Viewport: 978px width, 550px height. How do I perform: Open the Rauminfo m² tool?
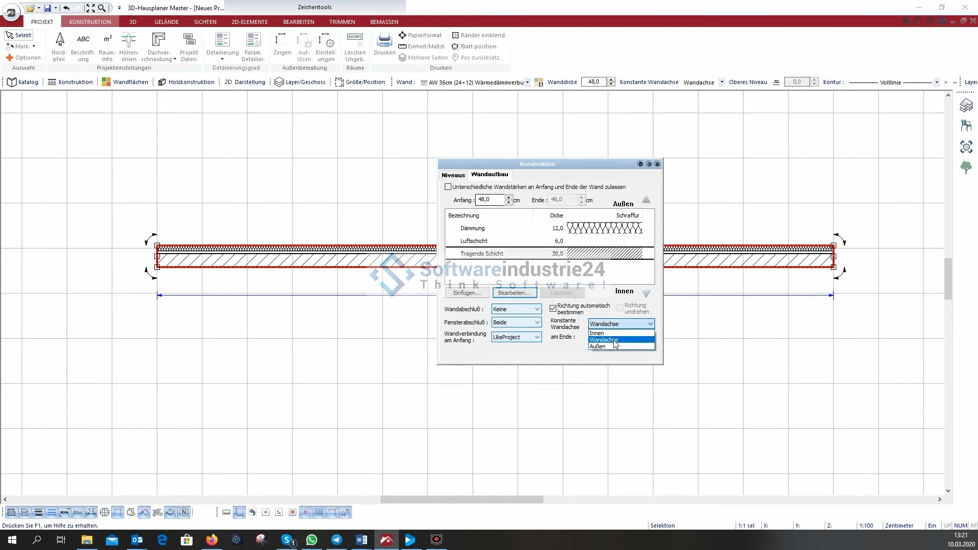tap(107, 40)
